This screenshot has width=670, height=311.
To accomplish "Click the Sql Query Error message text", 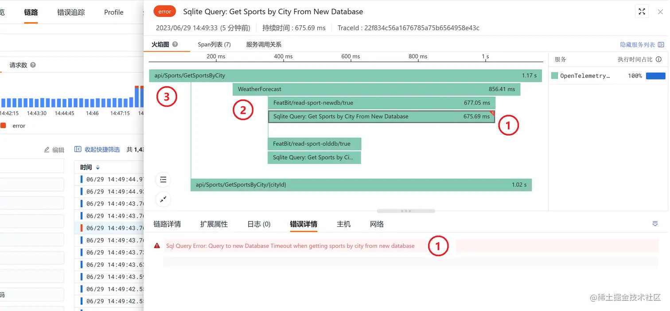I will [x=290, y=246].
